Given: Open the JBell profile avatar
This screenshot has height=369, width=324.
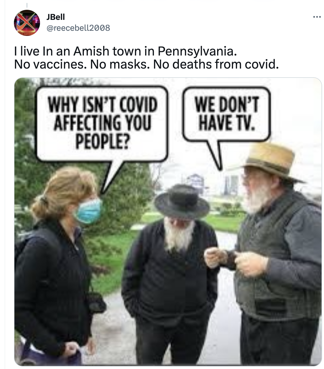Looking at the screenshot, I should coord(27,23).
